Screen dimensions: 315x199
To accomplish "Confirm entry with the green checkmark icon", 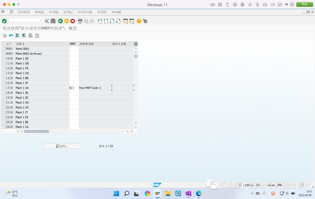I will pos(4,21).
